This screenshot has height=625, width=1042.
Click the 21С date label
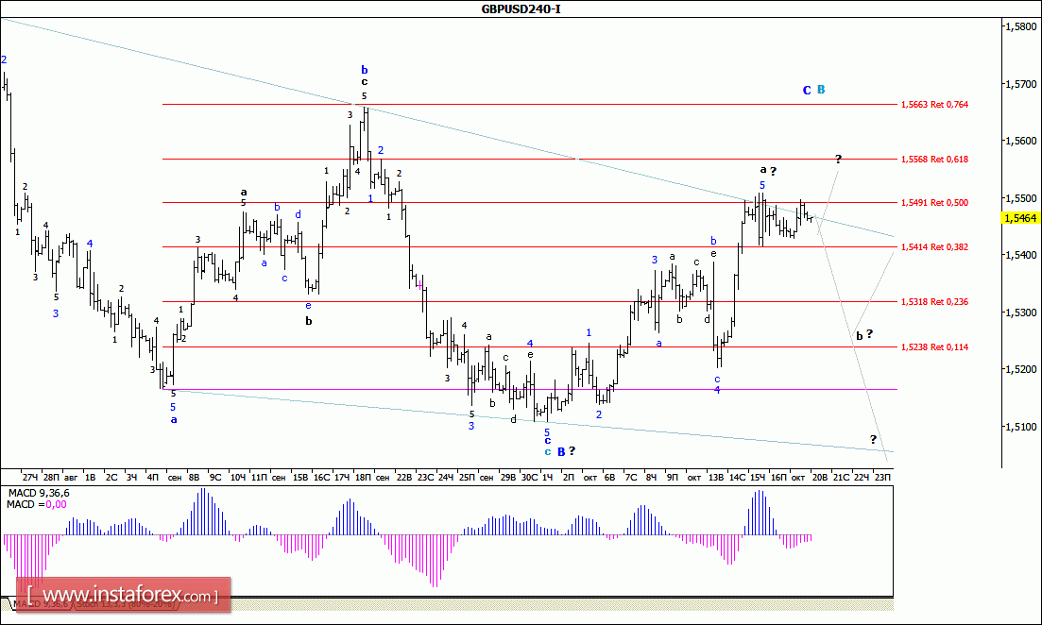(841, 477)
